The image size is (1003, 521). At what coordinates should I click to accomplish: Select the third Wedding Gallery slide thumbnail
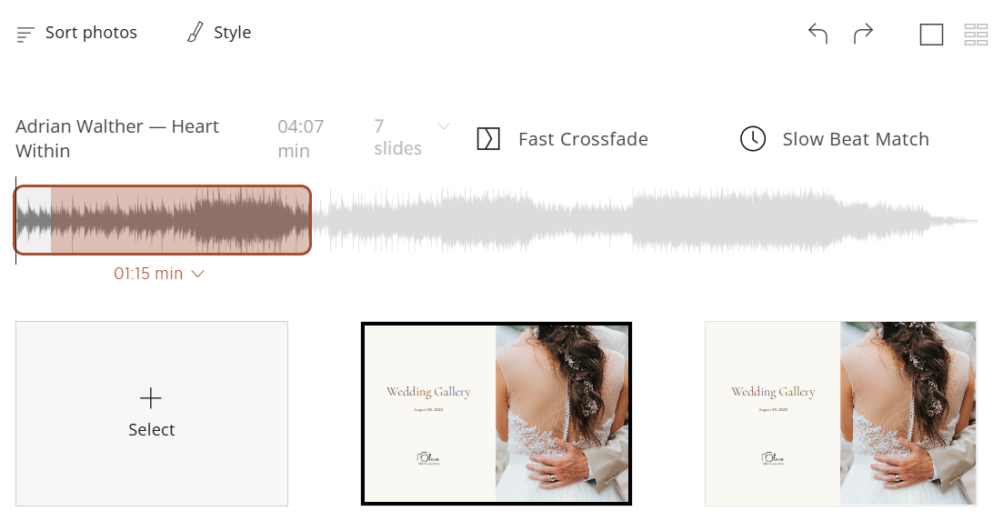click(840, 414)
